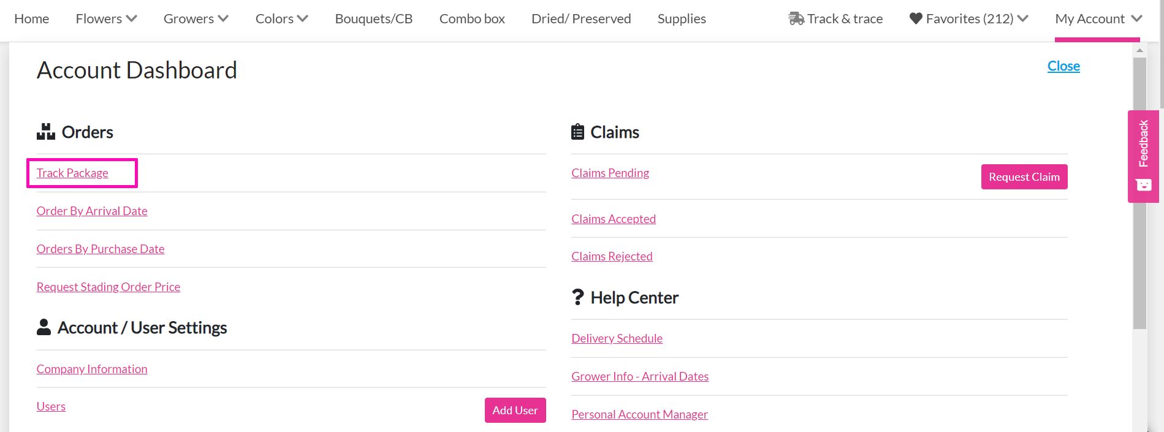
Task: Open the Claims Rejected list
Action: (611, 256)
